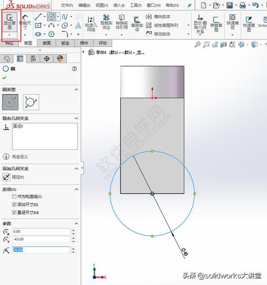The height and width of the screenshot is (285, 267).
Task: Select the Smart Dimension (智能尺寸) tool
Action: tap(25, 22)
